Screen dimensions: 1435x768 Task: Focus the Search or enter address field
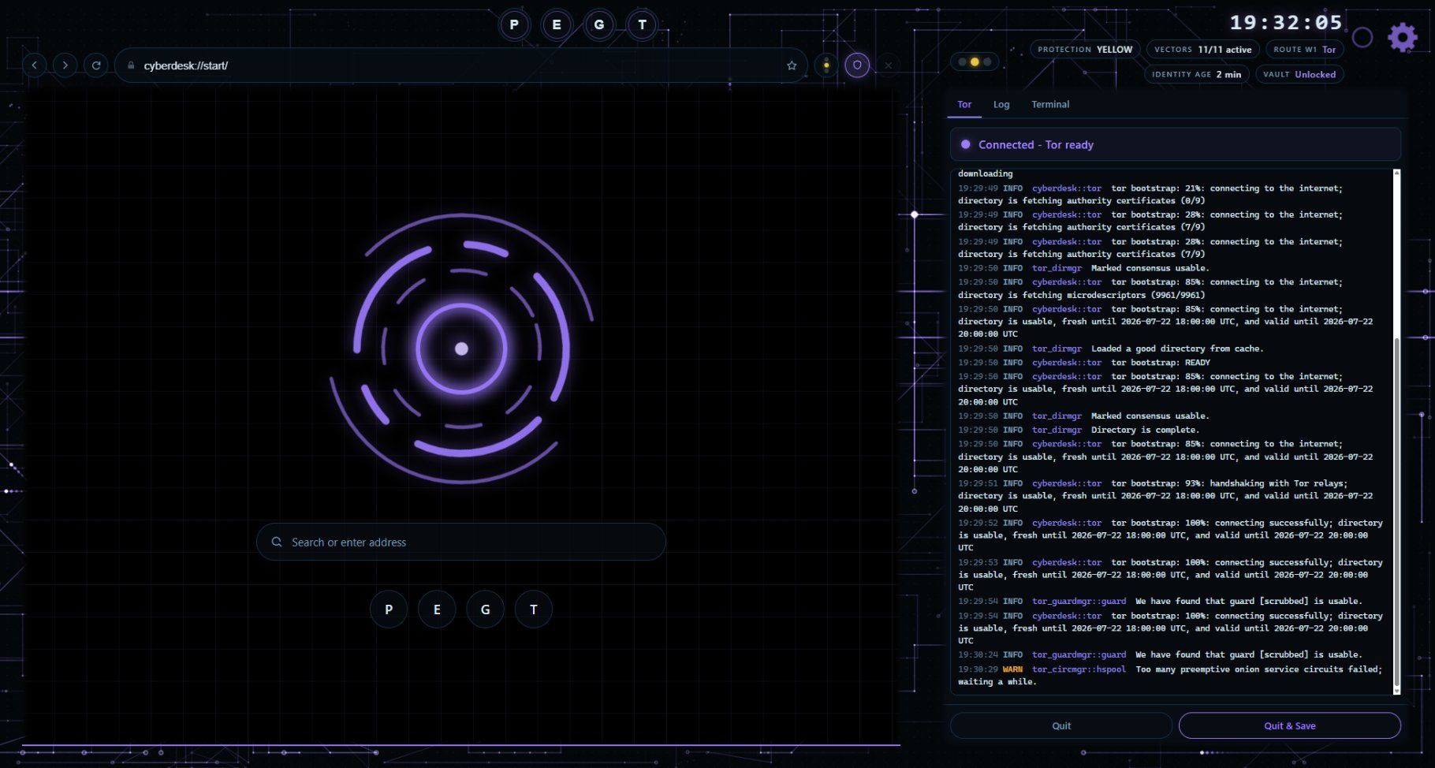(x=460, y=542)
